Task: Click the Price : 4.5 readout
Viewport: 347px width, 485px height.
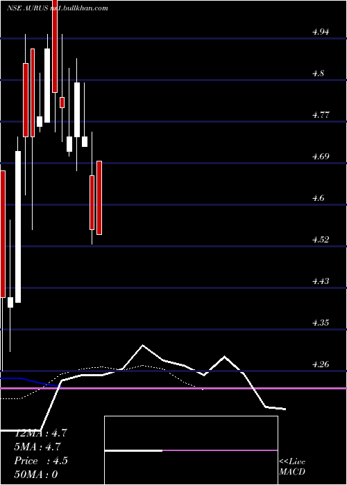Action: point(40,461)
